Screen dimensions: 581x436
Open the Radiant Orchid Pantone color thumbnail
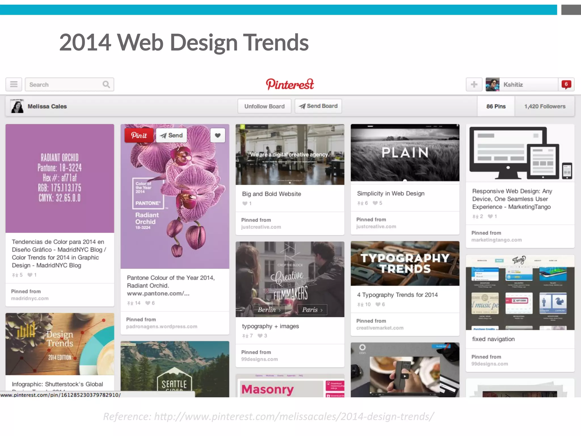(x=60, y=178)
